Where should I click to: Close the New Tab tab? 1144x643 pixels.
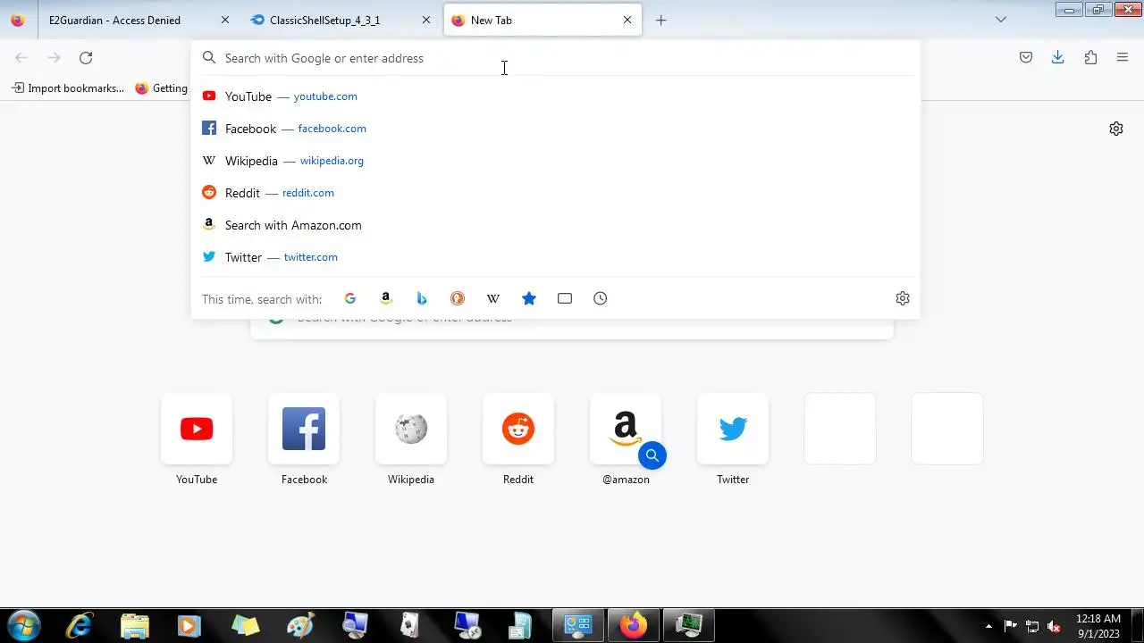(627, 20)
